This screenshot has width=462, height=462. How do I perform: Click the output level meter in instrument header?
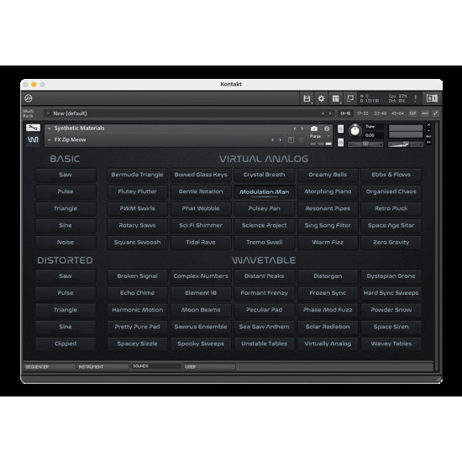pyautogui.click(x=406, y=131)
